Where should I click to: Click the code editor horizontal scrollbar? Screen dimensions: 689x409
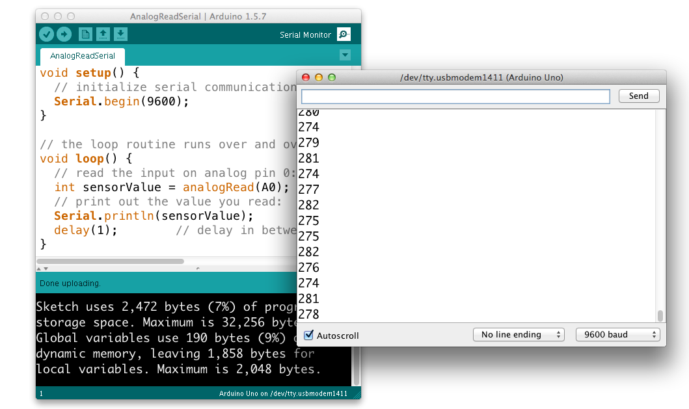[x=111, y=261]
